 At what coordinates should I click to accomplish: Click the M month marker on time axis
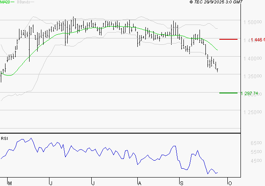pos(10,183)
